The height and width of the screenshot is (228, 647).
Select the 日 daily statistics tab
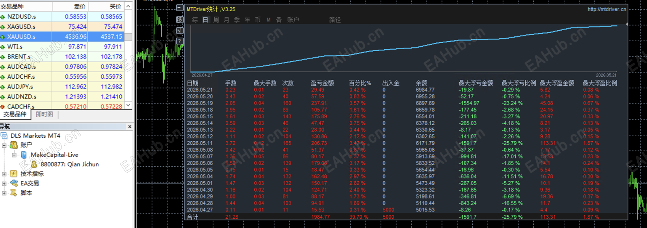[205, 20]
